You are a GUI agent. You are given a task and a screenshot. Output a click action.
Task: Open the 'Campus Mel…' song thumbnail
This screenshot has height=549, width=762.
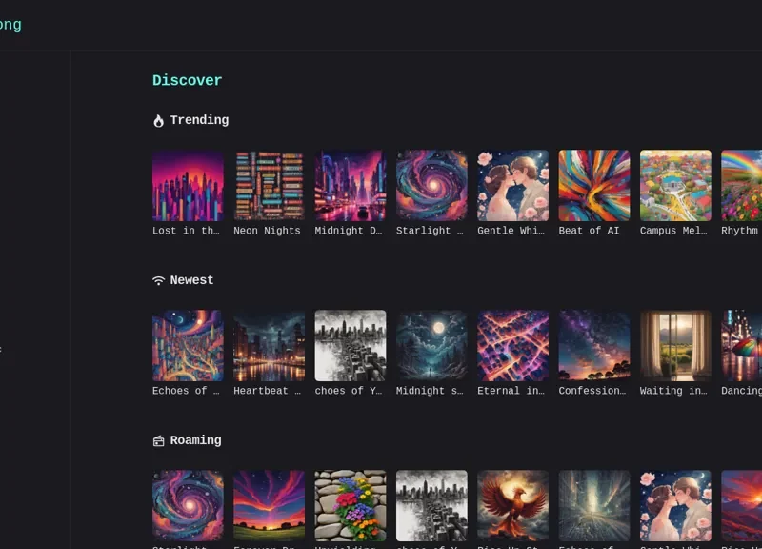tap(675, 185)
